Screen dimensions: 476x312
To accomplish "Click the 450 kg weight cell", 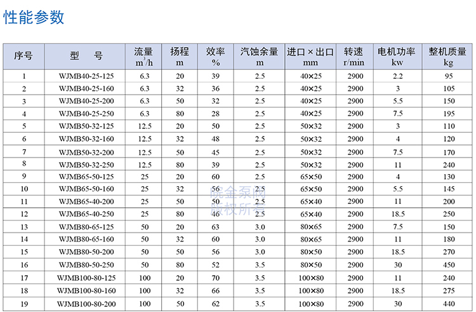I will pyautogui.click(x=449, y=265).
